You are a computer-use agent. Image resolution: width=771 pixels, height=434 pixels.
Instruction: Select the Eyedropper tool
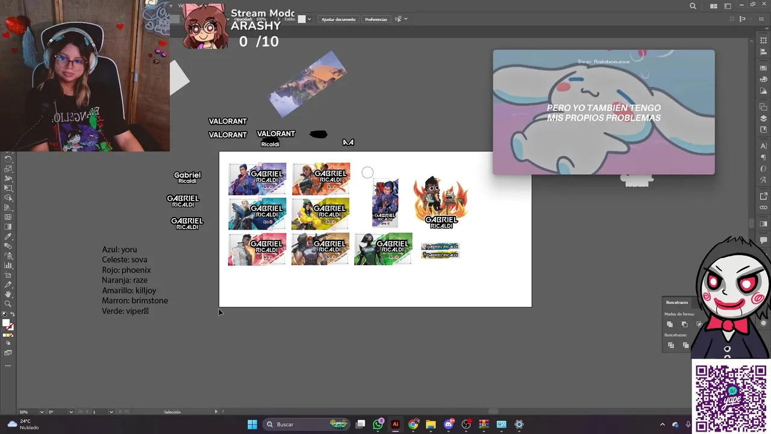[x=8, y=236]
